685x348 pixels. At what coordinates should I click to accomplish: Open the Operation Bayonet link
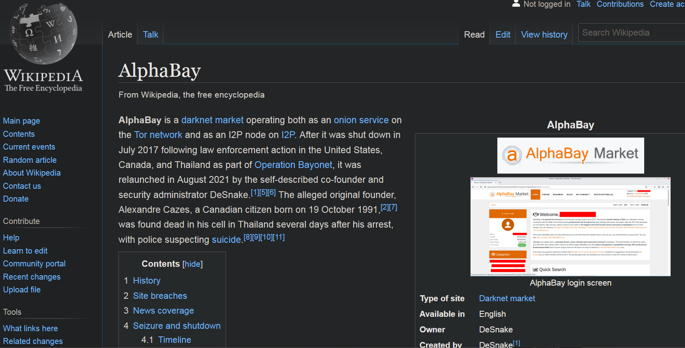[x=293, y=165]
